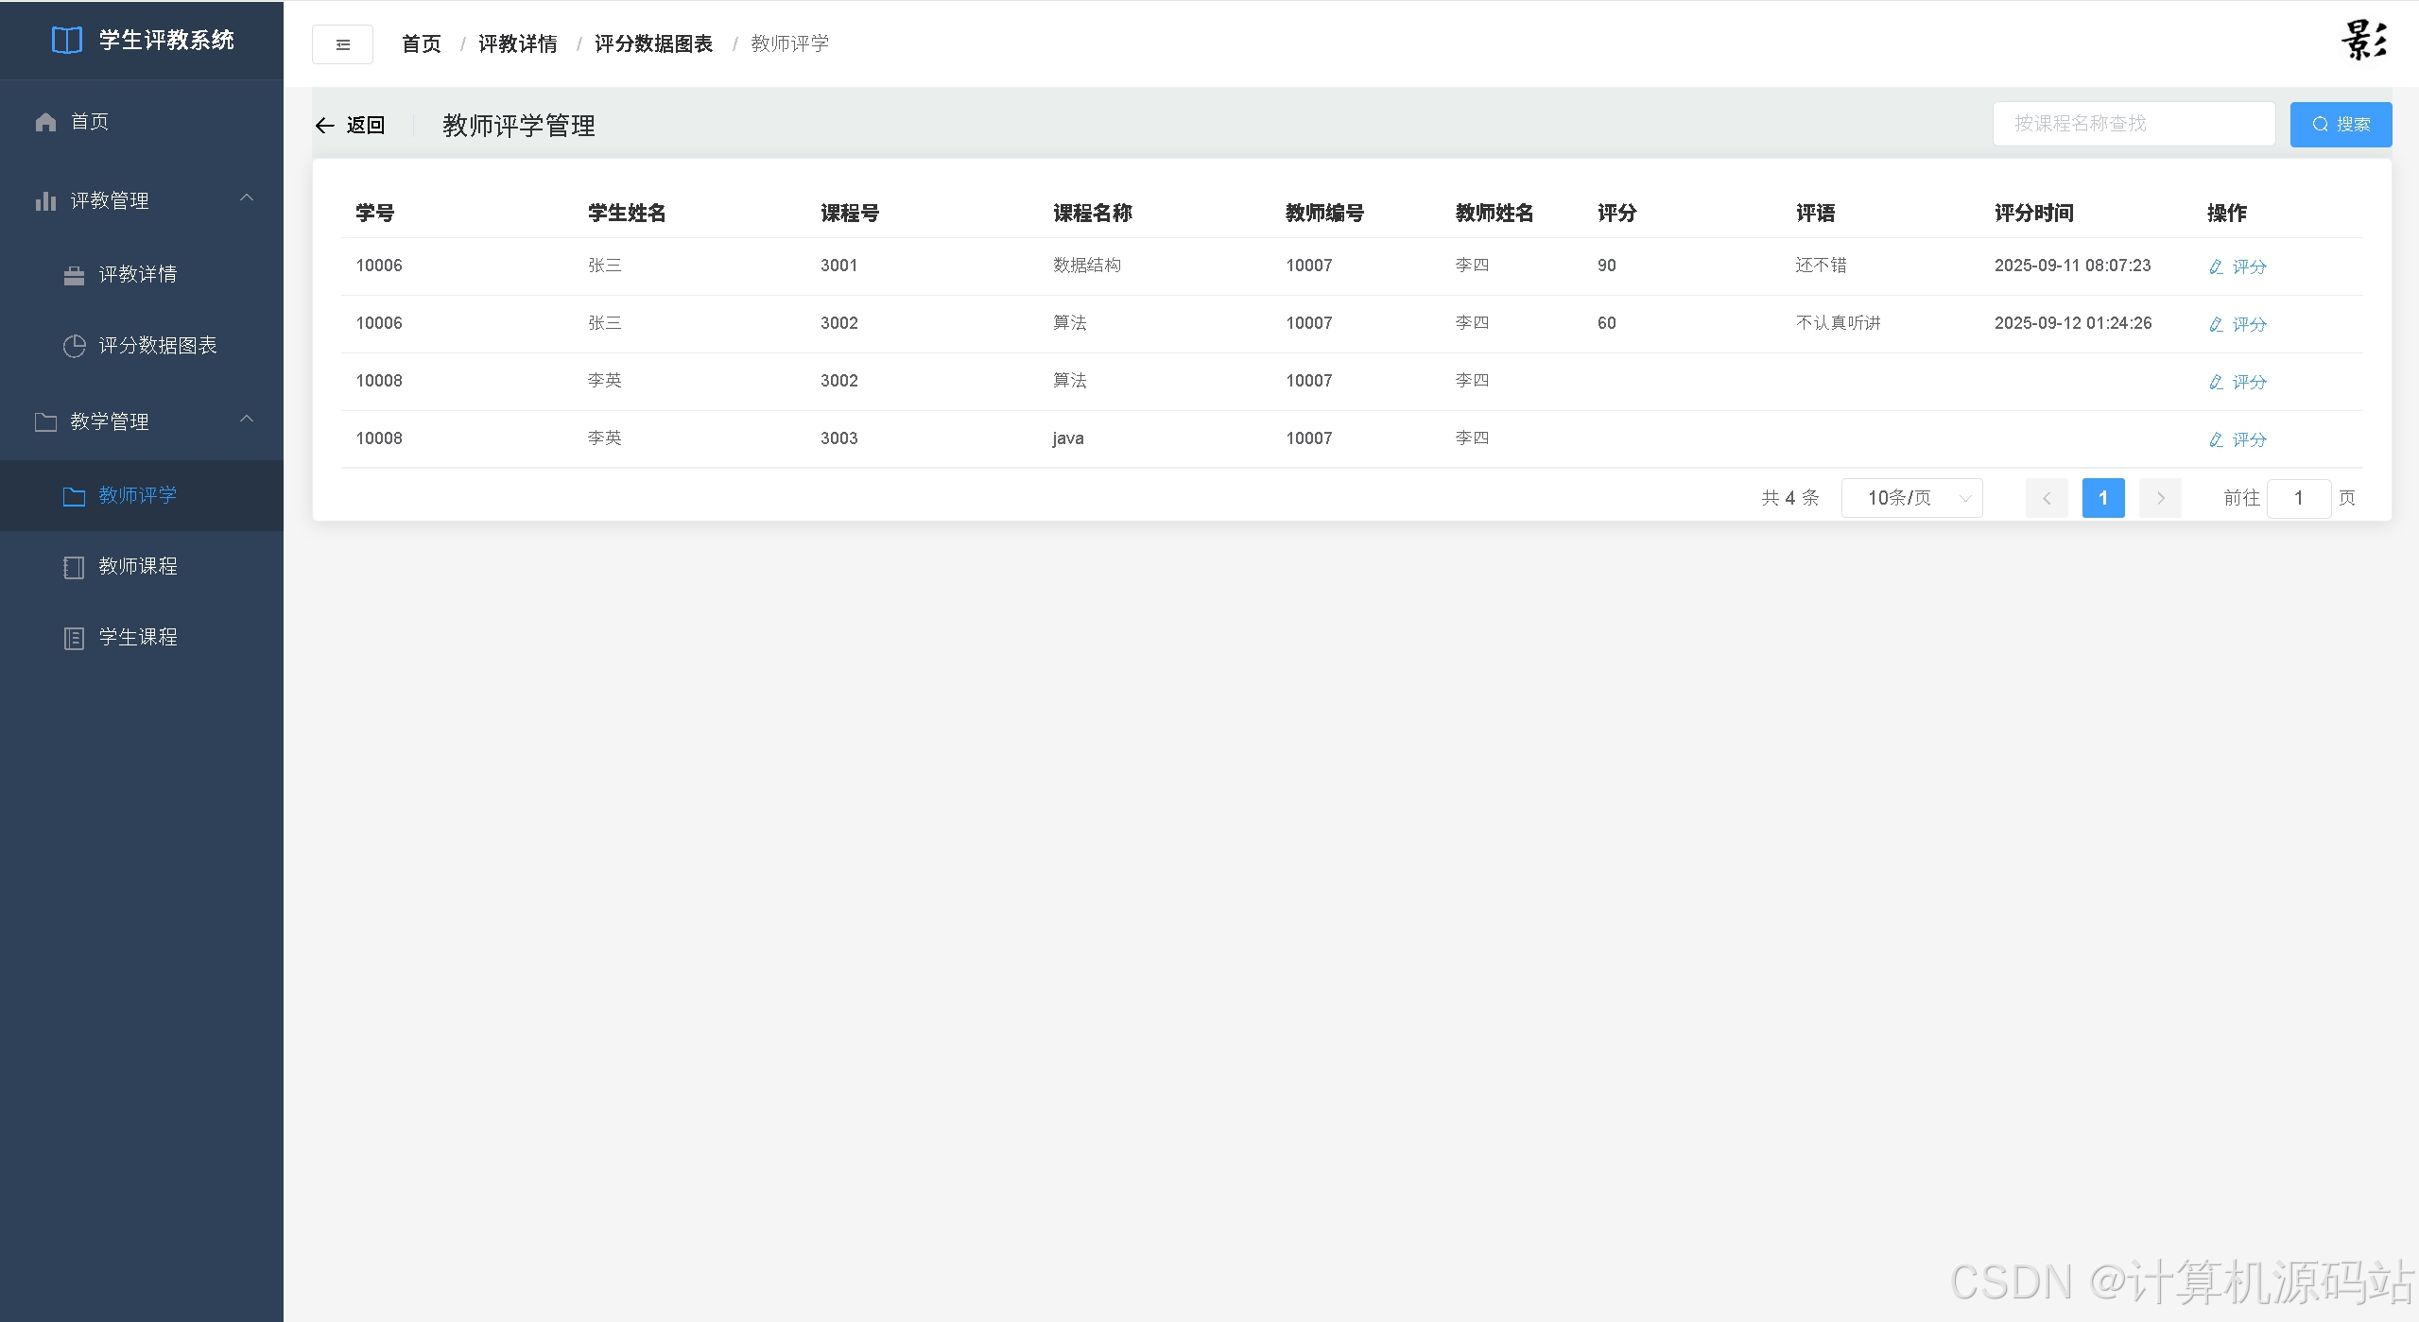Select page 1 in pagination
This screenshot has height=1322, width=2419.
2103,498
